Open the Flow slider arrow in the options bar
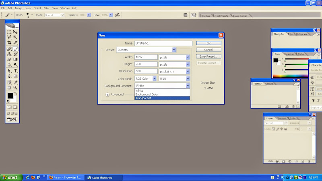The height and width of the screenshot is (181, 322). click(111, 15)
